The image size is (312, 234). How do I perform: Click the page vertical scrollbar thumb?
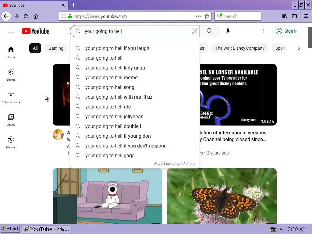310,37
